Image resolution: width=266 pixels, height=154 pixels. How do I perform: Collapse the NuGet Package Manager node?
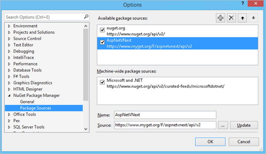pos(9,96)
